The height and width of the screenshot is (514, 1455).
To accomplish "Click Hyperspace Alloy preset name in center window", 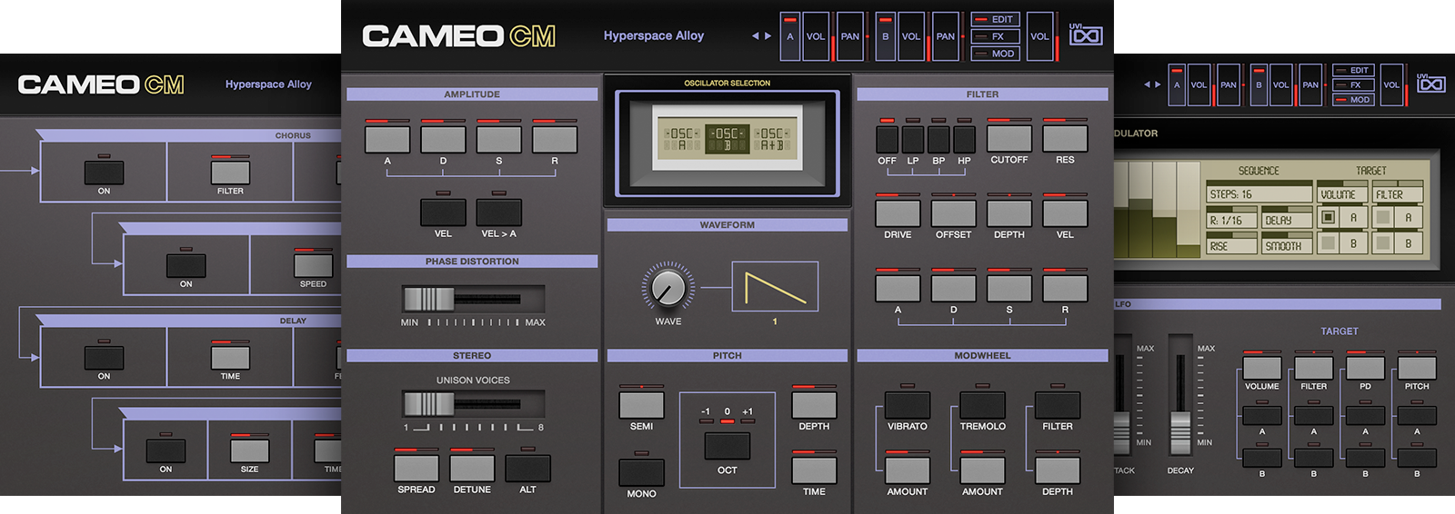I will pyautogui.click(x=654, y=35).
